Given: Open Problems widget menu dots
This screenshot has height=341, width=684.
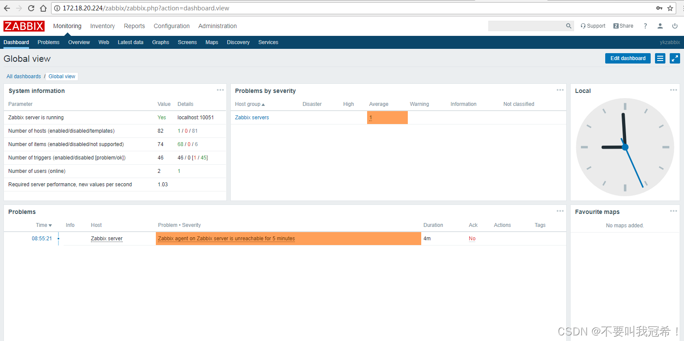Looking at the screenshot, I should [560, 211].
